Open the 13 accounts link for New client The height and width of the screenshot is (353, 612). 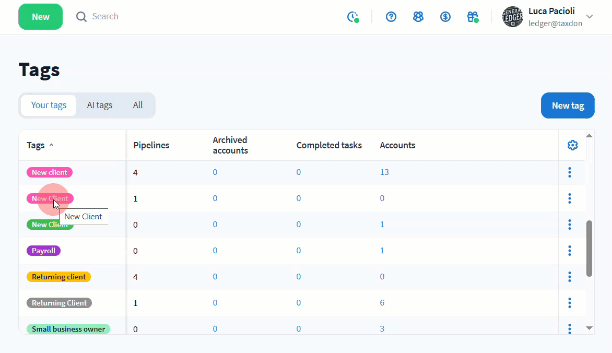[x=384, y=172]
